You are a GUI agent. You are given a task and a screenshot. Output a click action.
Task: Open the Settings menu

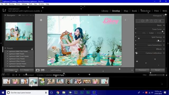pyautogui.click(x=24, y=4)
